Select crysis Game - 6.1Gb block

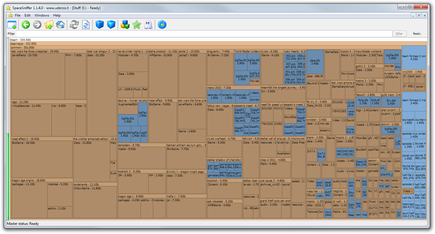[272, 69]
